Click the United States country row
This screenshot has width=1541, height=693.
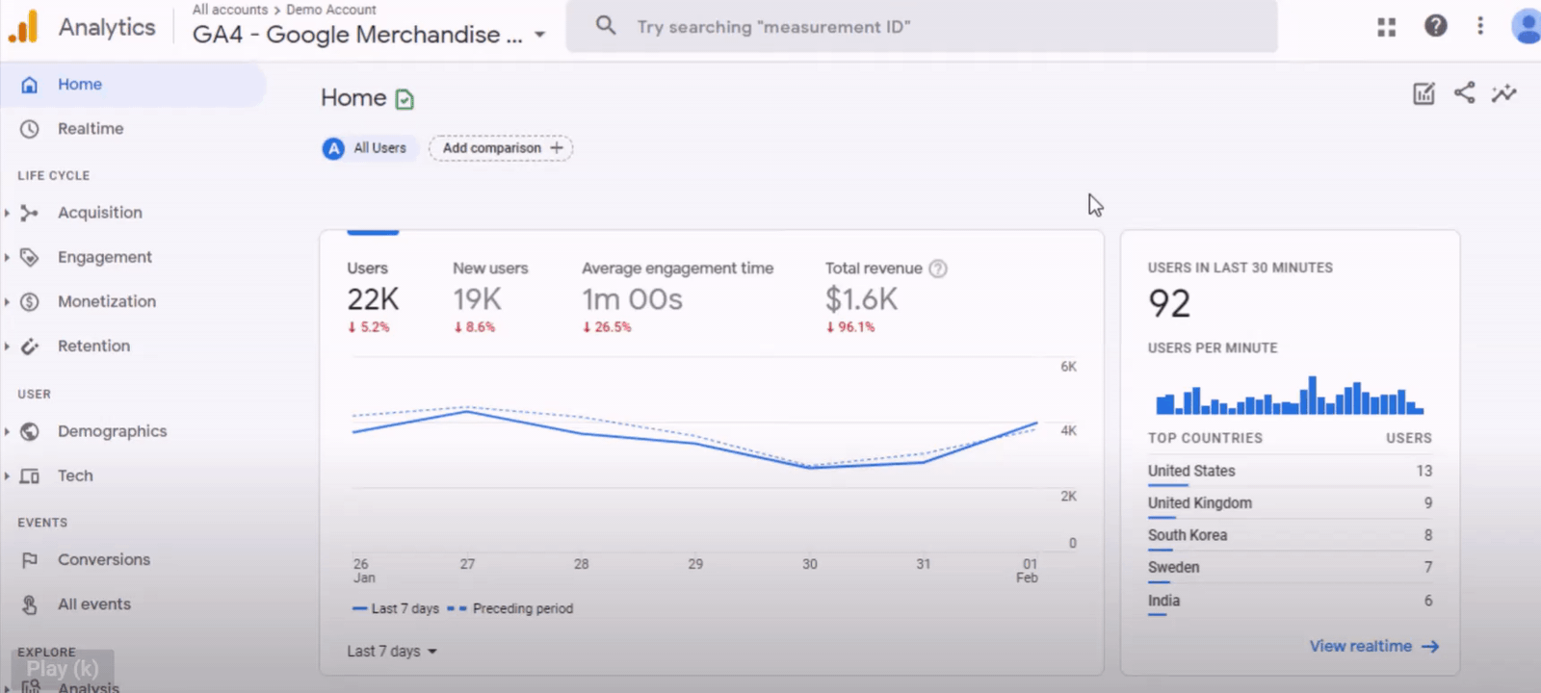(1290, 472)
